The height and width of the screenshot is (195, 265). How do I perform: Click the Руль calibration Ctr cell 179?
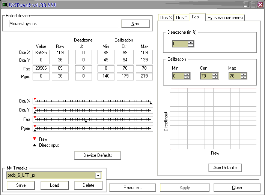point(125,76)
